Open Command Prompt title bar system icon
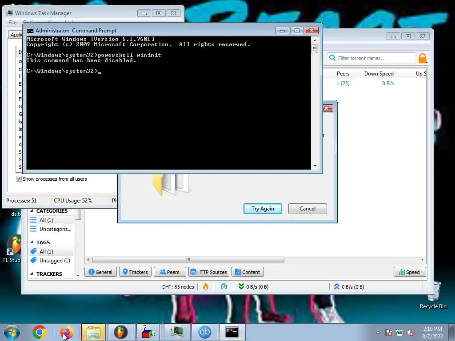 click(x=30, y=31)
